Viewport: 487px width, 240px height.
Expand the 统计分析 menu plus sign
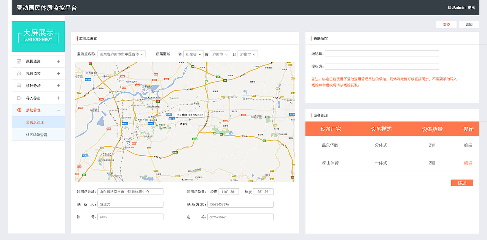58,85
